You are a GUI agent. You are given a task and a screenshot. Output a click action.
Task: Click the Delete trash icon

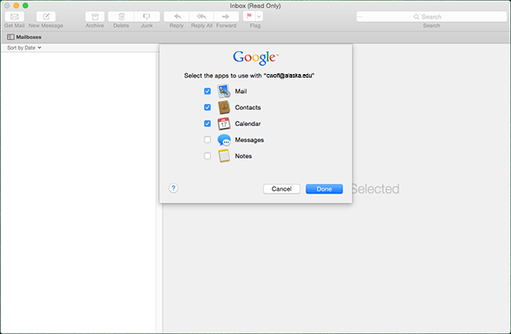click(x=121, y=16)
